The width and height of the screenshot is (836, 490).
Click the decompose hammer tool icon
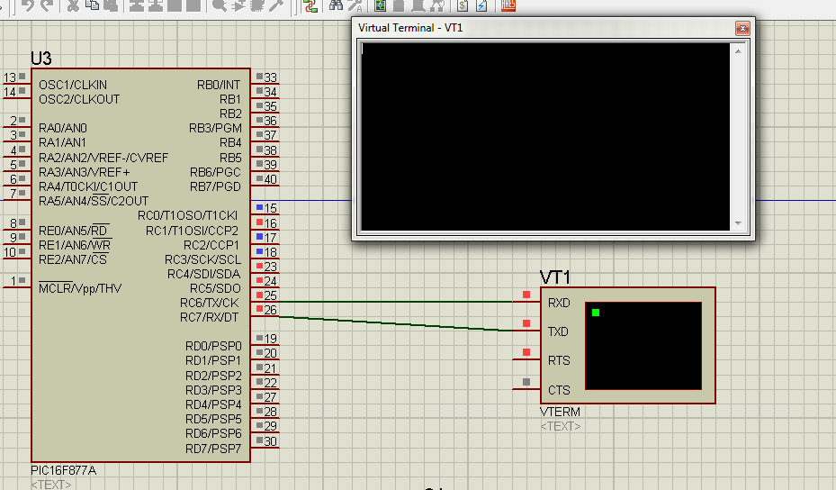(276, 5)
